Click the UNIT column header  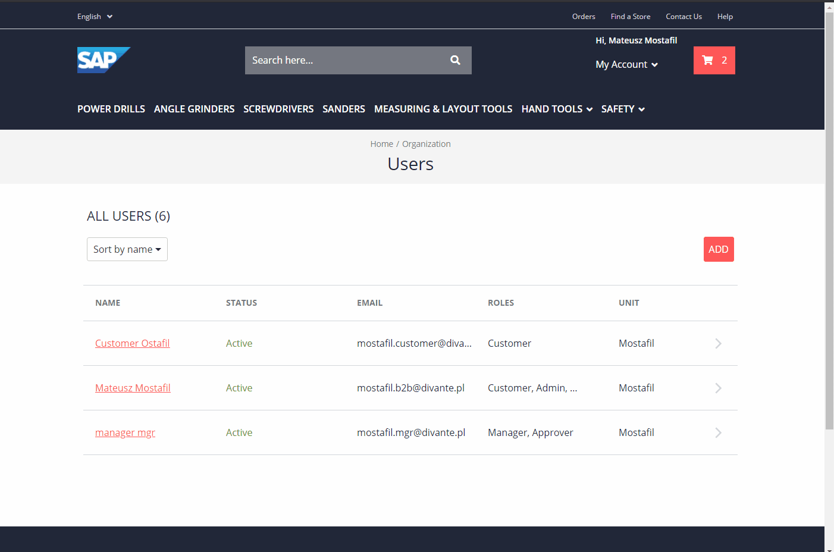coord(629,303)
